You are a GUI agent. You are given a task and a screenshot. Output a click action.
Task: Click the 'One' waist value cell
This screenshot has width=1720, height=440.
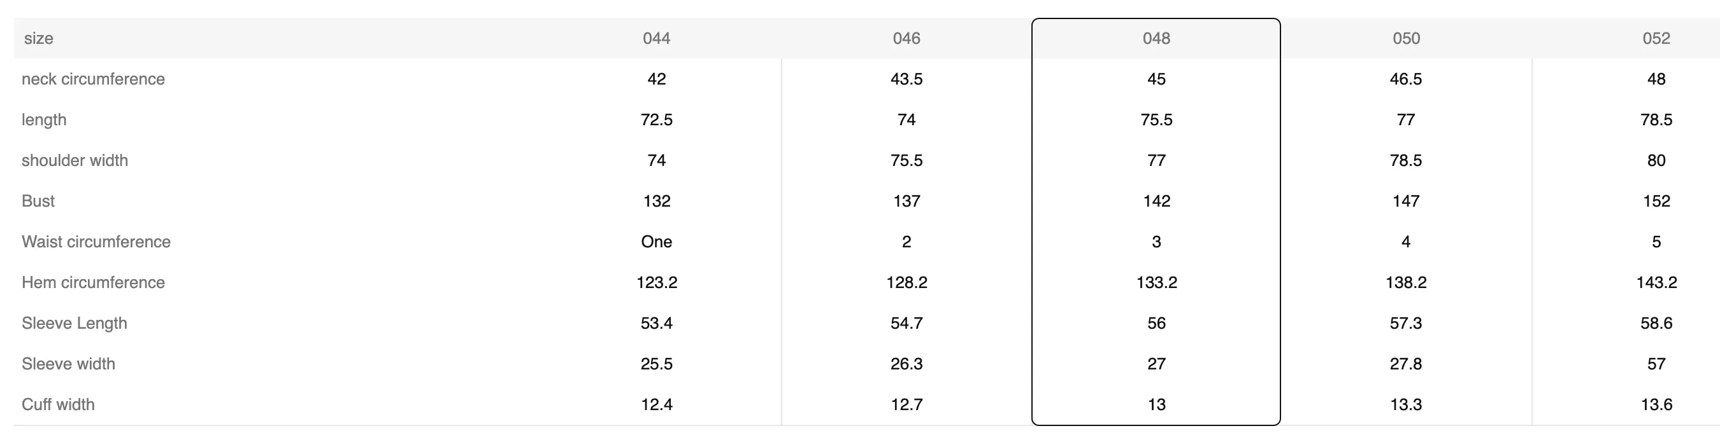pos(656,242)
